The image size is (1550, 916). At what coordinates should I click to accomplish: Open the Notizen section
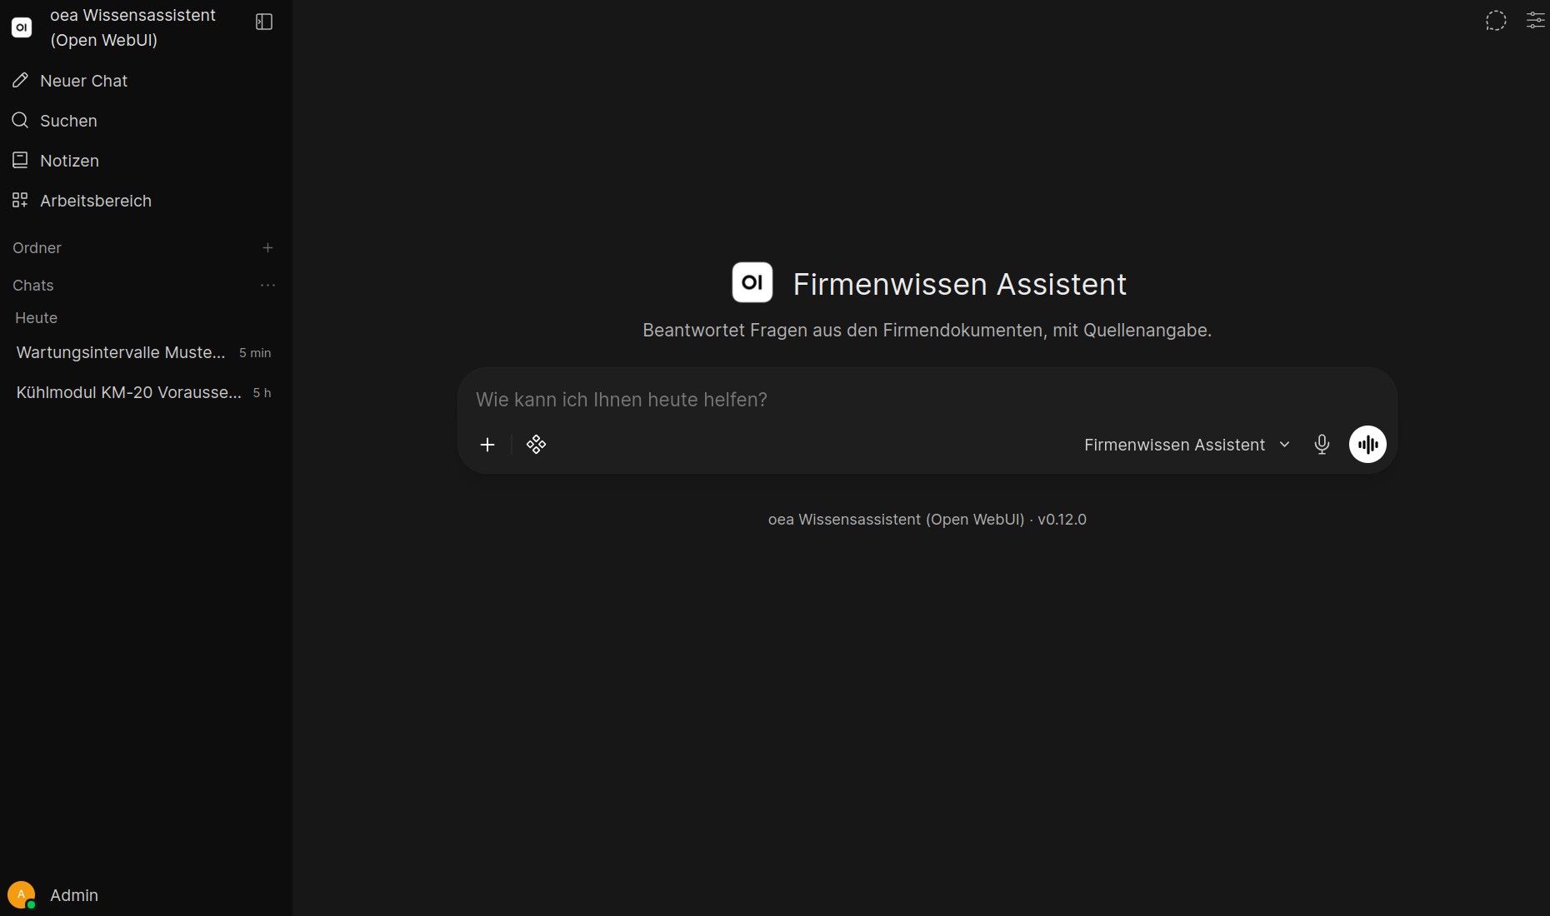(x=146, y=161)
